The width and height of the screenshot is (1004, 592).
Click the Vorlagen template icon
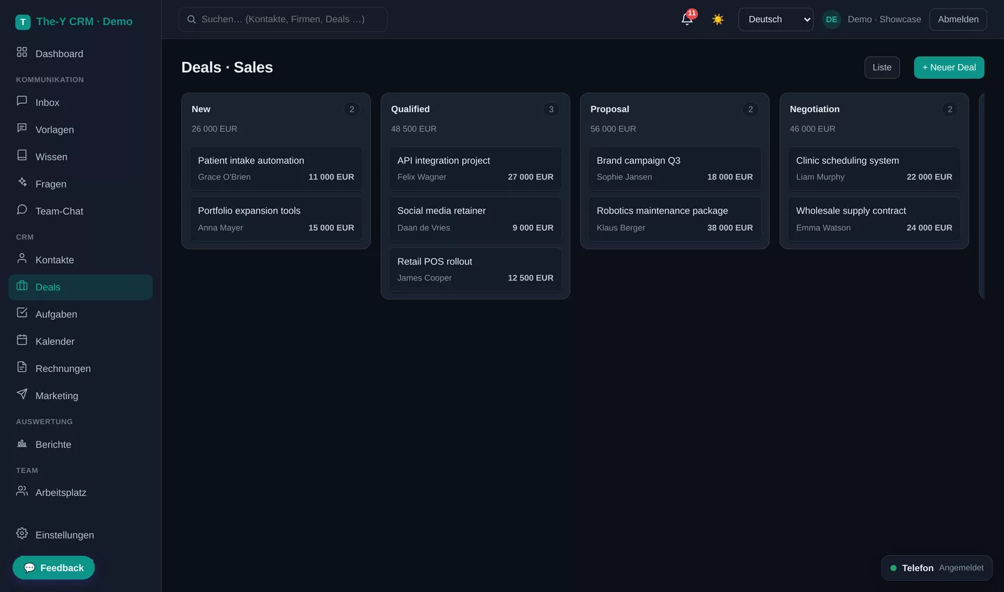[22, 128]
